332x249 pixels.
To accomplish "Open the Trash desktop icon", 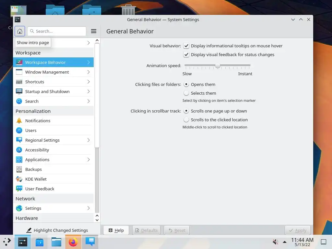I will click(x=128, y=10).
